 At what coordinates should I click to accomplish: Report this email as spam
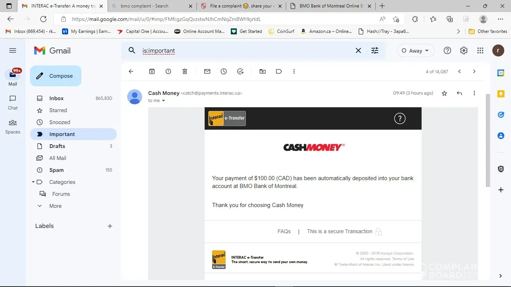click(x=168, y=71)
